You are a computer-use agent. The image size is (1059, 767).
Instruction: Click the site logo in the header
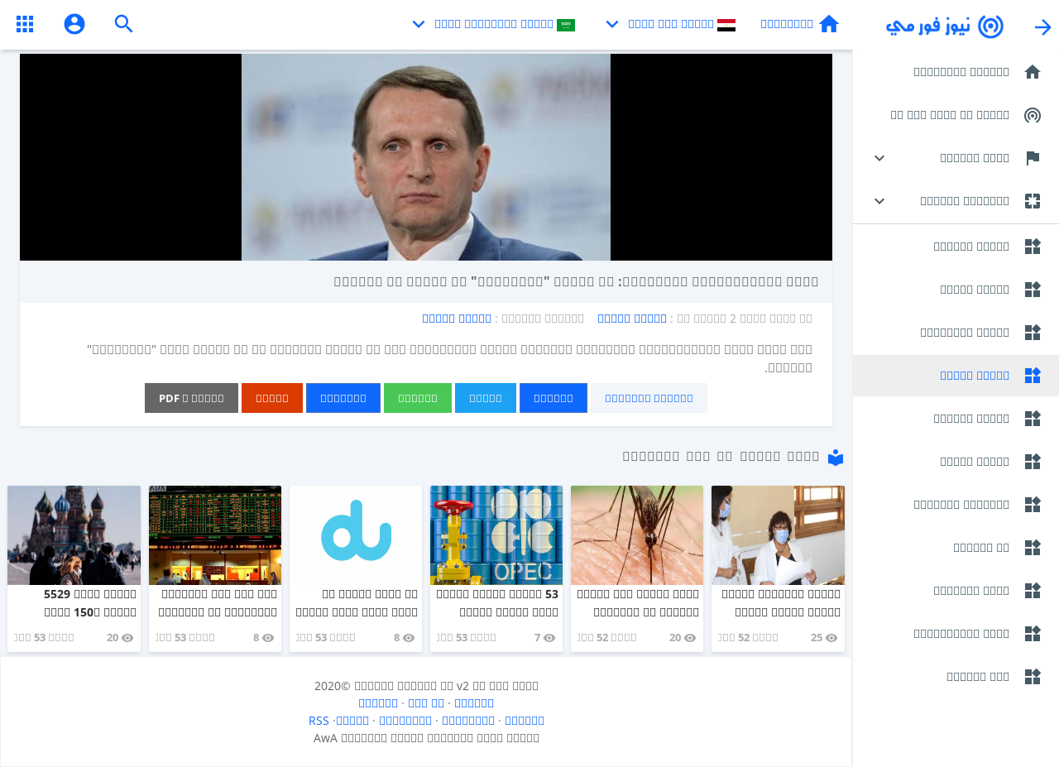point(945,26)
